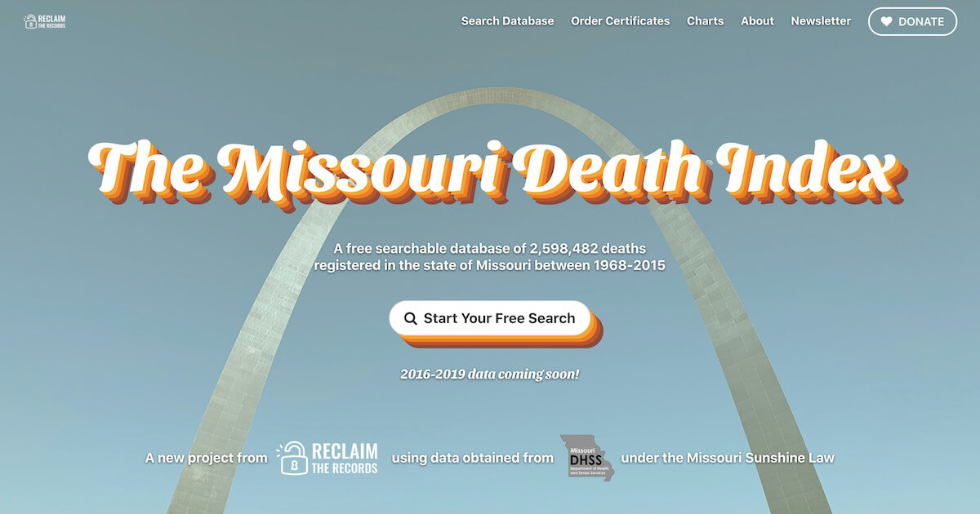The height and width of the screenshot is (514, 980).
Task: Click the magnifying glass icon in the search button
Action: click(411, 319)
